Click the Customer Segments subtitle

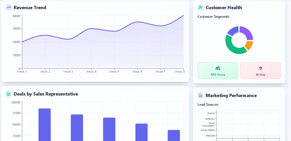(x=213, y=17)
